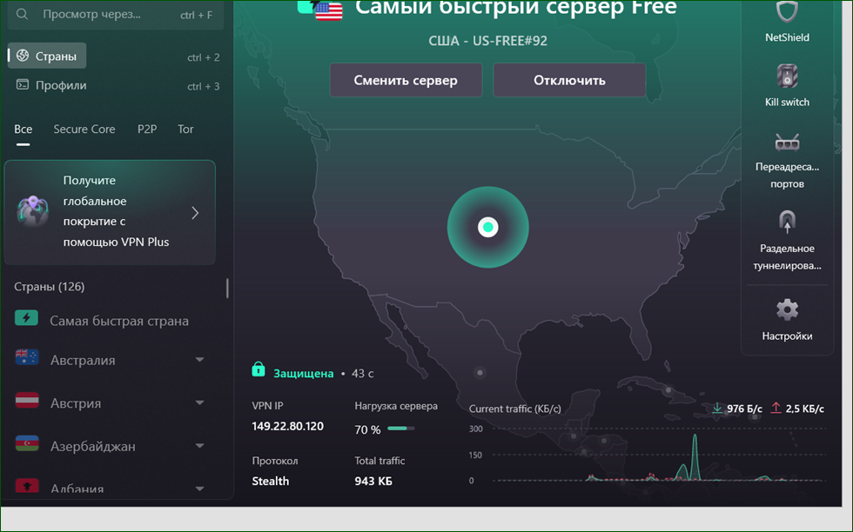Click the green lock protection icon
The image size is (853, 532).
[x=259, y=369]
